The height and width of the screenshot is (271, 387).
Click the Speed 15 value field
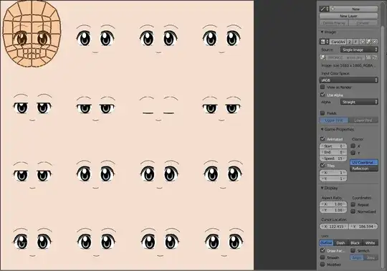(333, 158)
